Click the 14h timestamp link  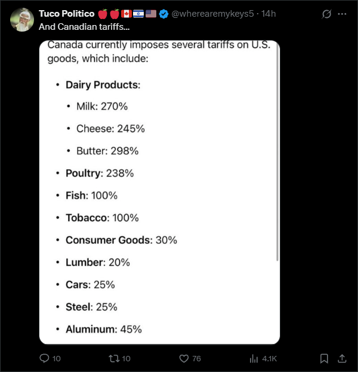(268, 14)
